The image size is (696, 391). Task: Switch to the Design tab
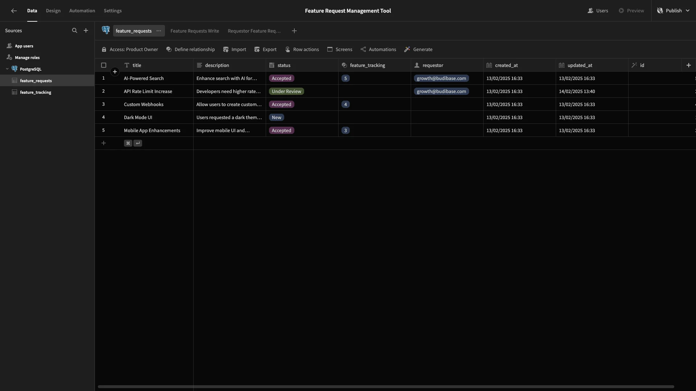click(x=53, y=11)
